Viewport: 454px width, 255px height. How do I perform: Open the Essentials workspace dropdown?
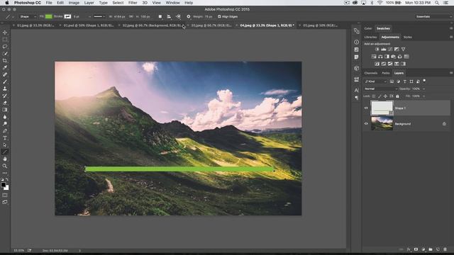coord(433,16)
